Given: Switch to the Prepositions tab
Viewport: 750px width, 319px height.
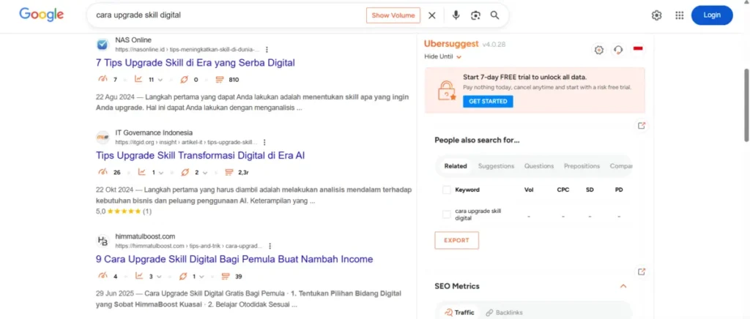Looking at the screenshot, I should click(x=582, y=166).
